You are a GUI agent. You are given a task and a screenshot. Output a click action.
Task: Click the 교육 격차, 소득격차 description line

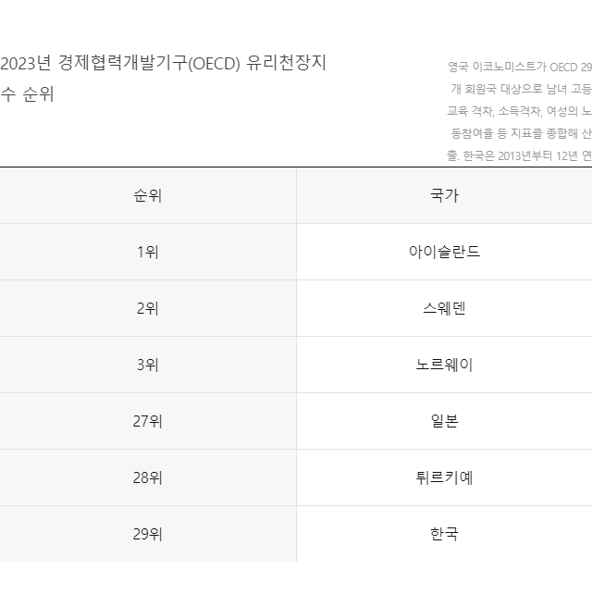(519, 111)
